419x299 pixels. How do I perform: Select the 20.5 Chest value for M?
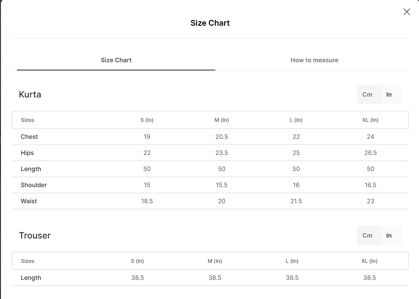coord(221,137)
